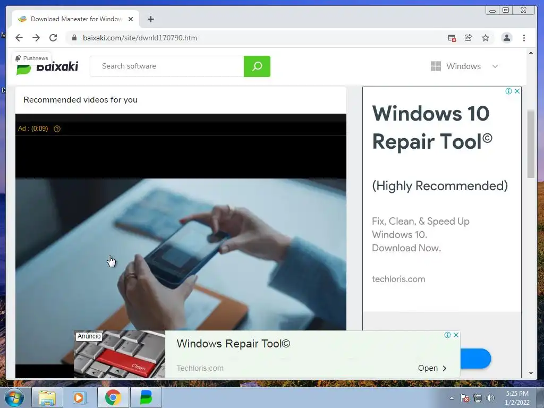Open Windows Explorer from taskbar

(47, 397)
